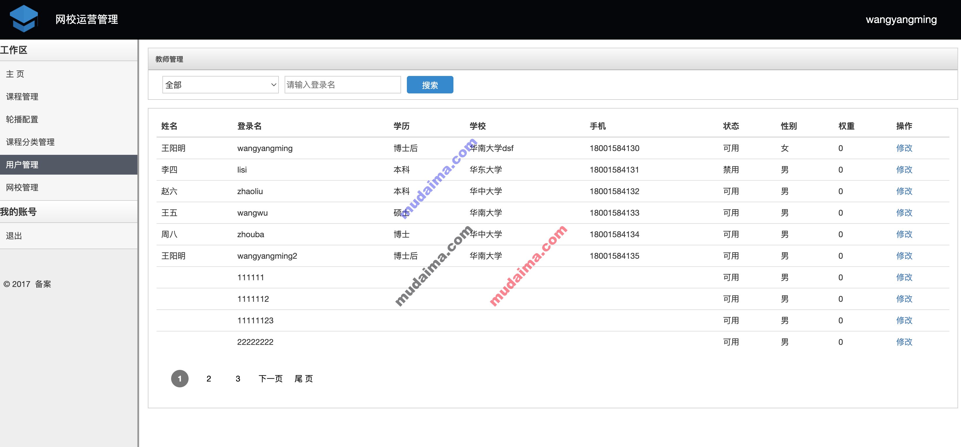The width and height of the screenshot is (961, 447).
Task: Open the 全部 filter dropdown
Action: coord(221,85)
